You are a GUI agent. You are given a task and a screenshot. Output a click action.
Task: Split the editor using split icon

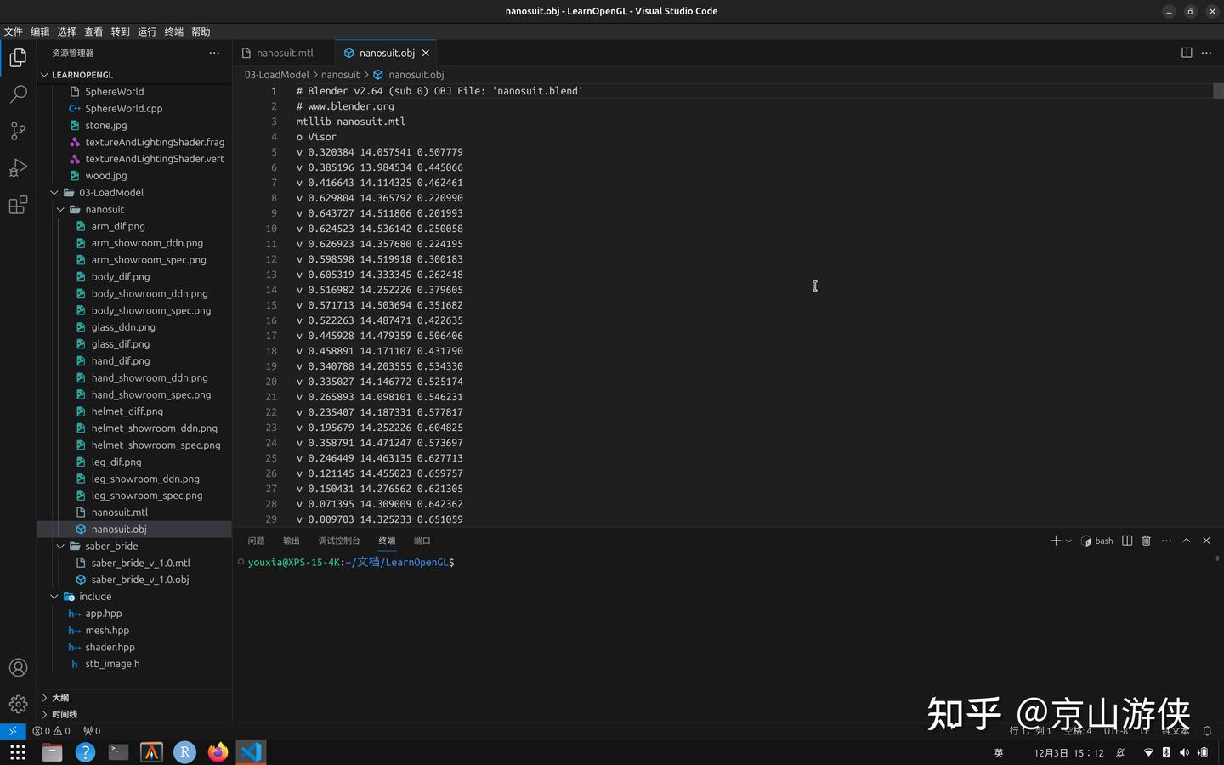point(1185,52)
